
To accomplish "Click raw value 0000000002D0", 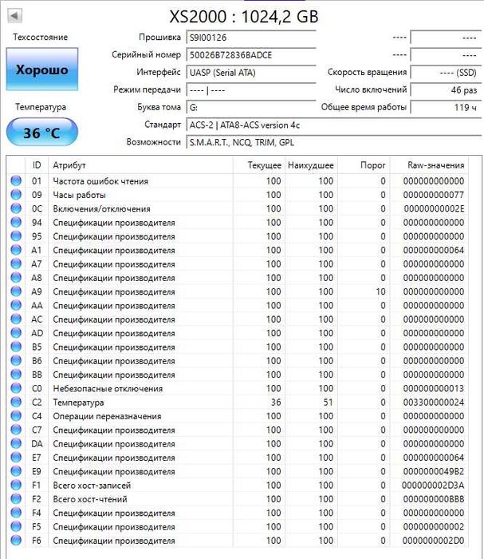I will [434, 541].
